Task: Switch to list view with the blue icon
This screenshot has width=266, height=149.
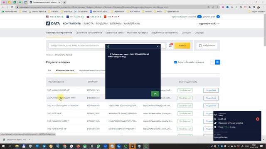Action: click(x=217, y=62)
